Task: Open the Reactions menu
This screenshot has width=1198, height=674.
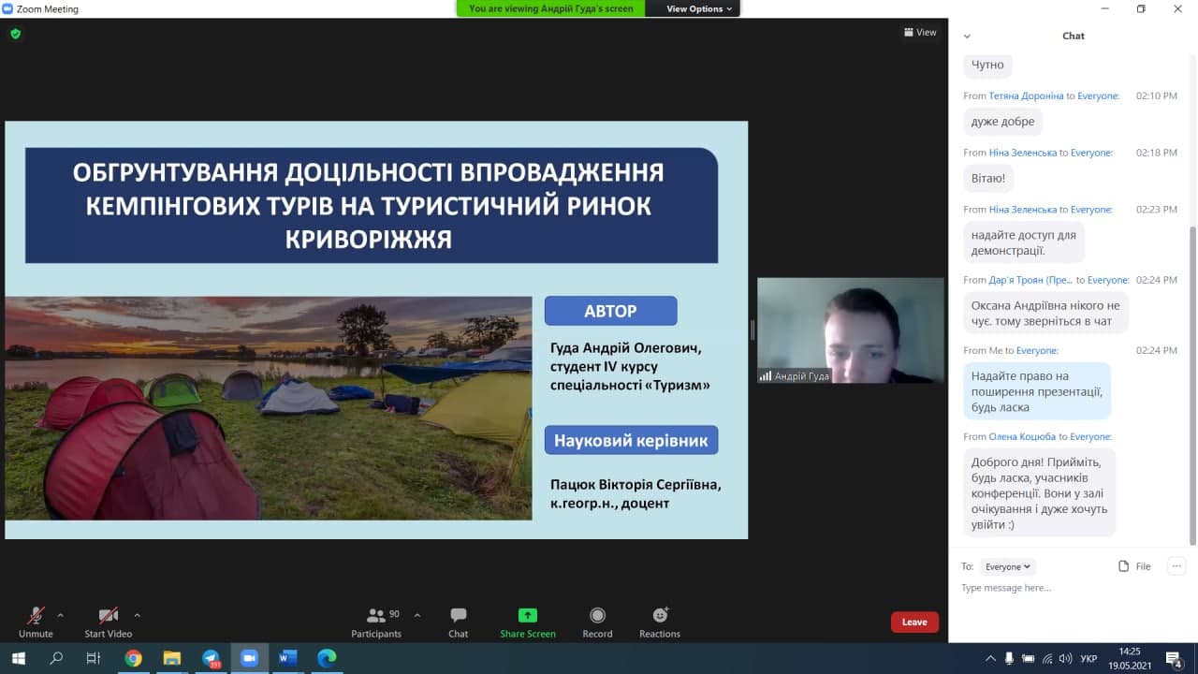Action: pos(660,622)
